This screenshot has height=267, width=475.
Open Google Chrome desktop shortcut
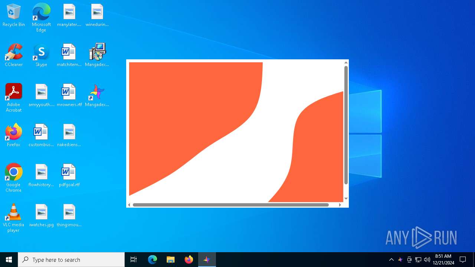[x=14, y=178]
